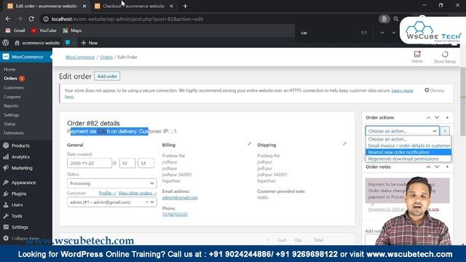
Task: Dismiss the secure connection notice
Action: (x=435, y=90)
